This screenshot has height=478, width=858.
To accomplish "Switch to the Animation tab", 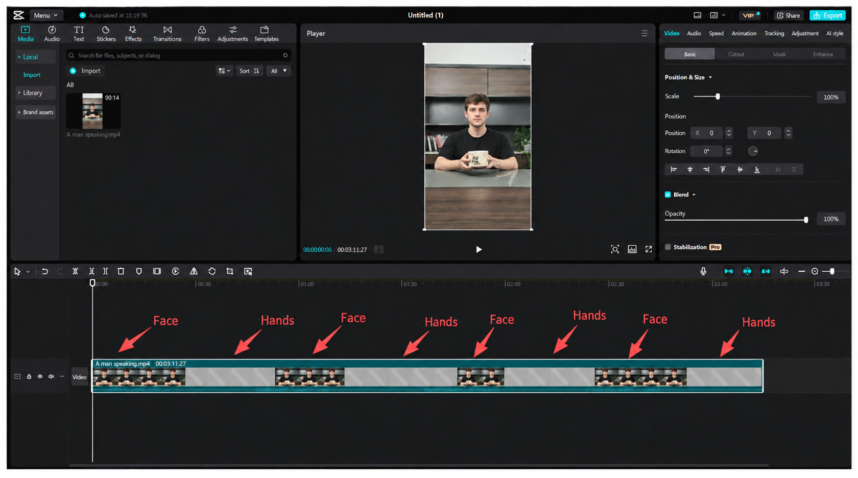I will (744, 33).
